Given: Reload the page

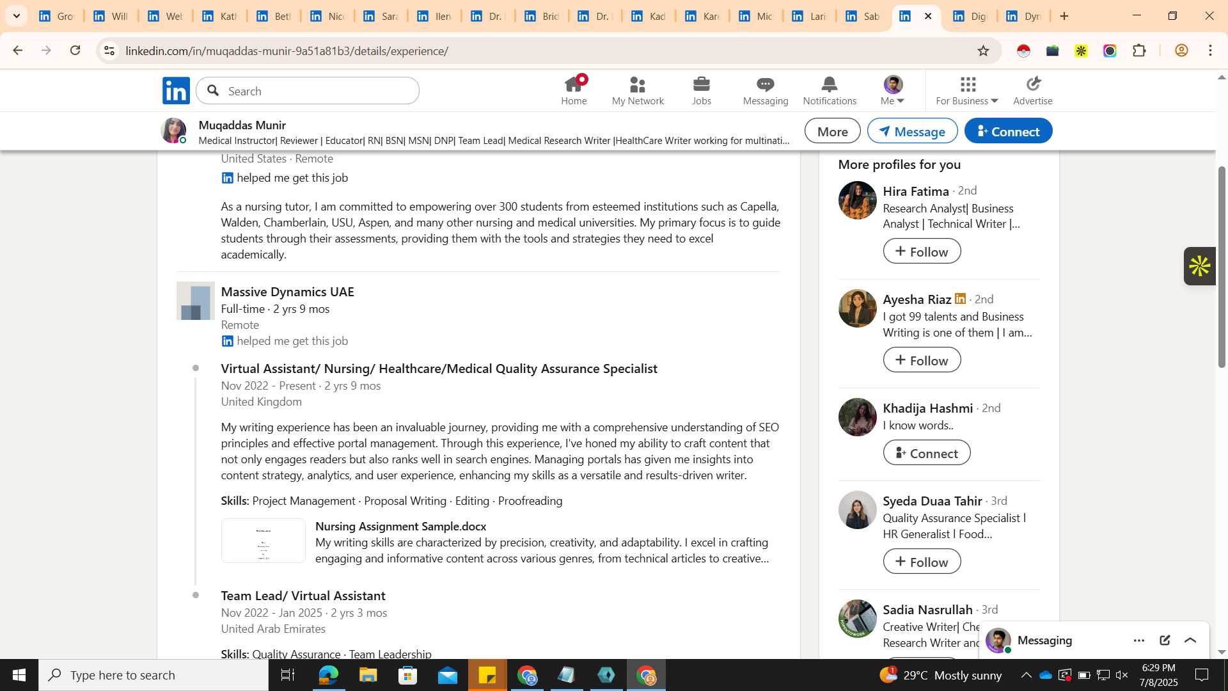Looking at the screenshot, I should (75, 51).
